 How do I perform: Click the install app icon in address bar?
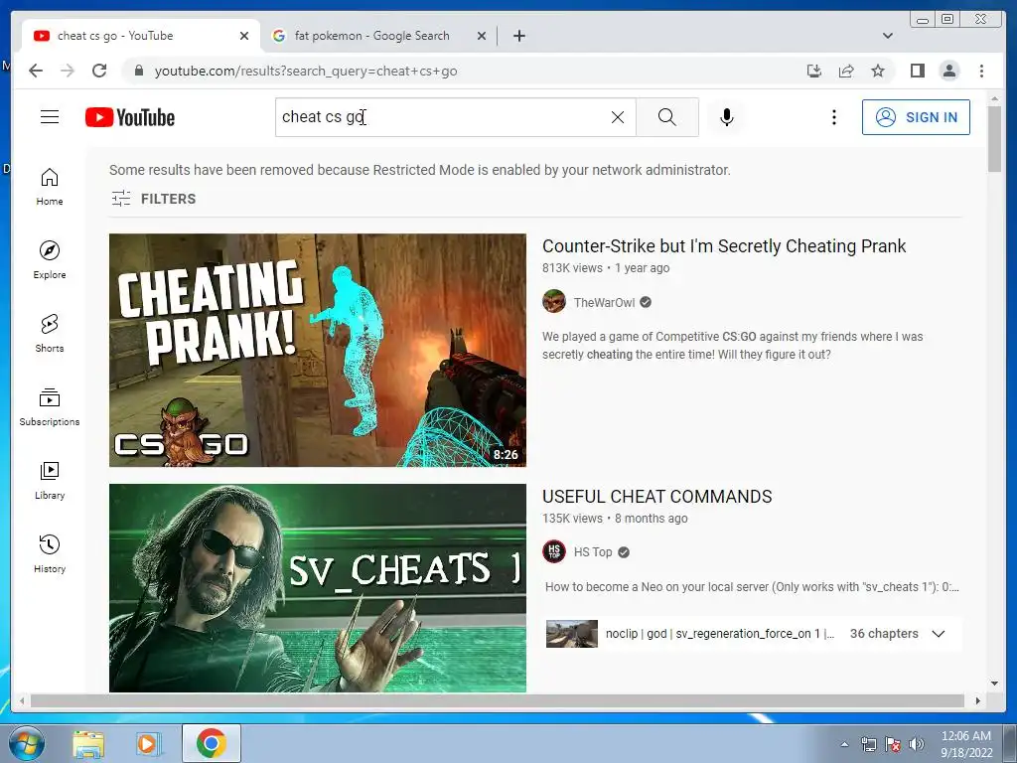(814, 71)
